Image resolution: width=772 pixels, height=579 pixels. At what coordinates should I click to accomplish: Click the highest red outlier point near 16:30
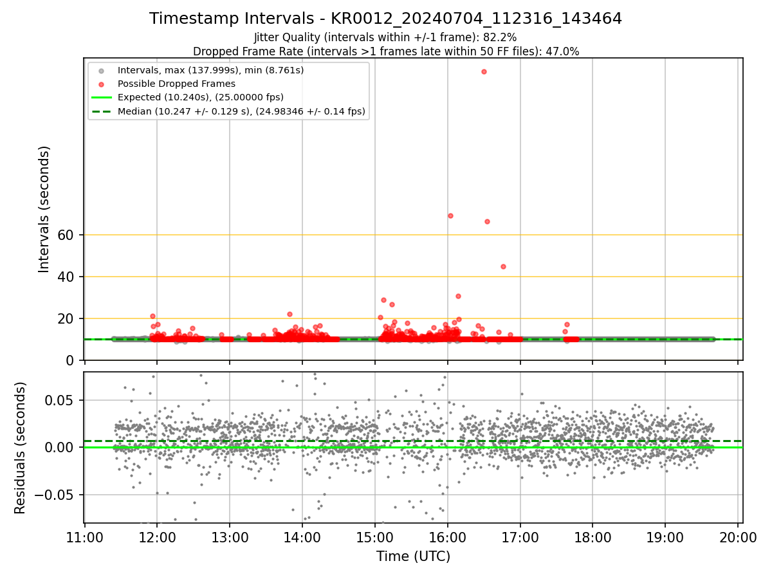[484, 71]
